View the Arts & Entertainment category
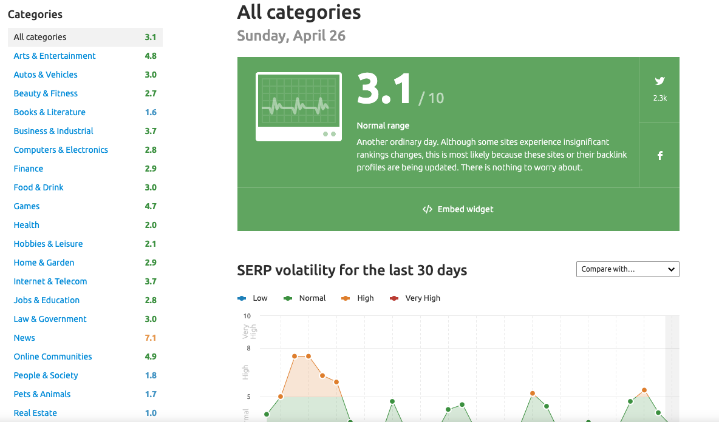The height and width of the screenshot is (422, 719). point(54,55)
